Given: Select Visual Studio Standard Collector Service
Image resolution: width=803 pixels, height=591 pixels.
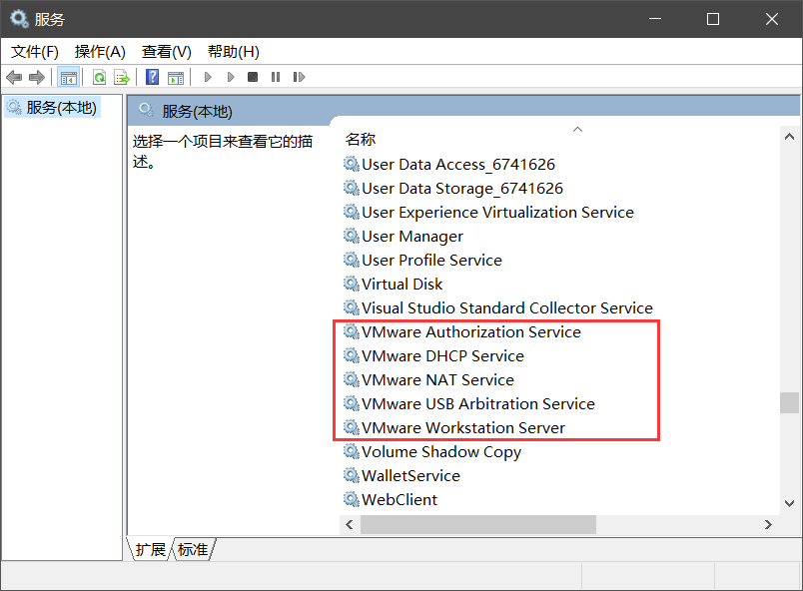Looking at the screenshot, I should (x=498, y=308).
